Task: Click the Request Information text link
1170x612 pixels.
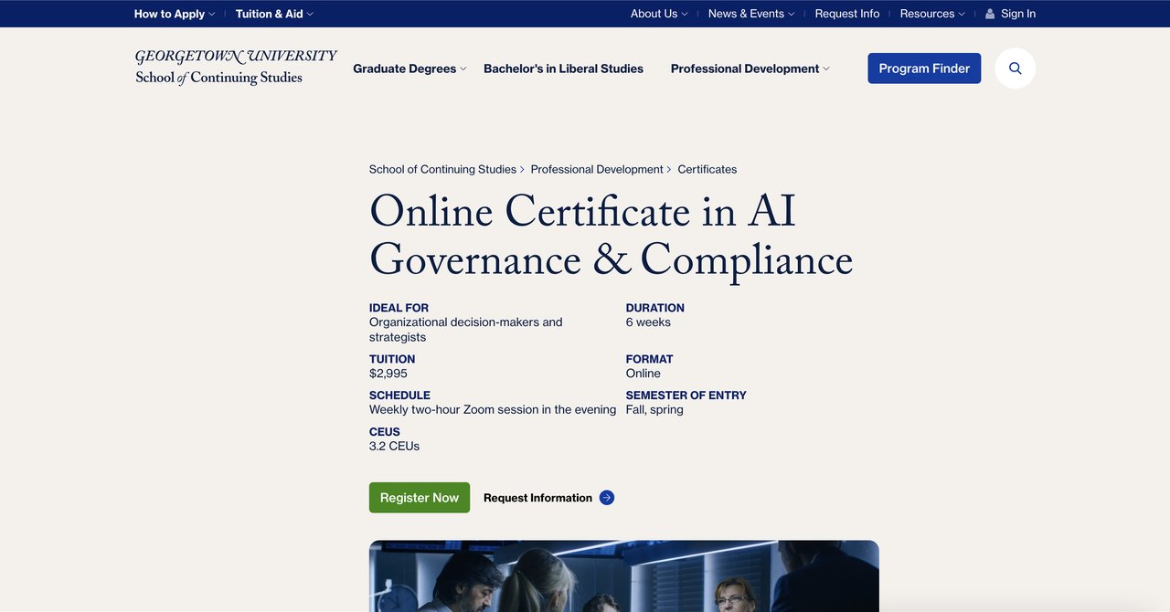Action: click(537, 498)
